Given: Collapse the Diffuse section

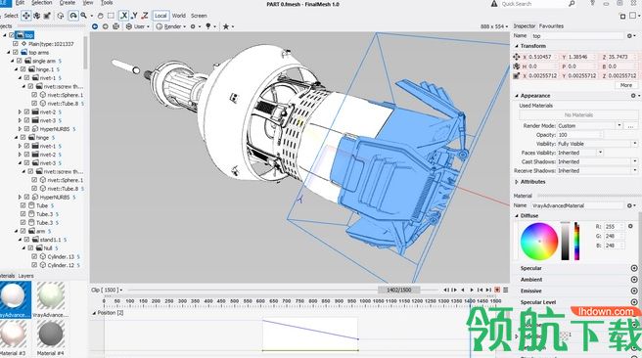Looking at the screenshot, I should (x=517, y=215).
